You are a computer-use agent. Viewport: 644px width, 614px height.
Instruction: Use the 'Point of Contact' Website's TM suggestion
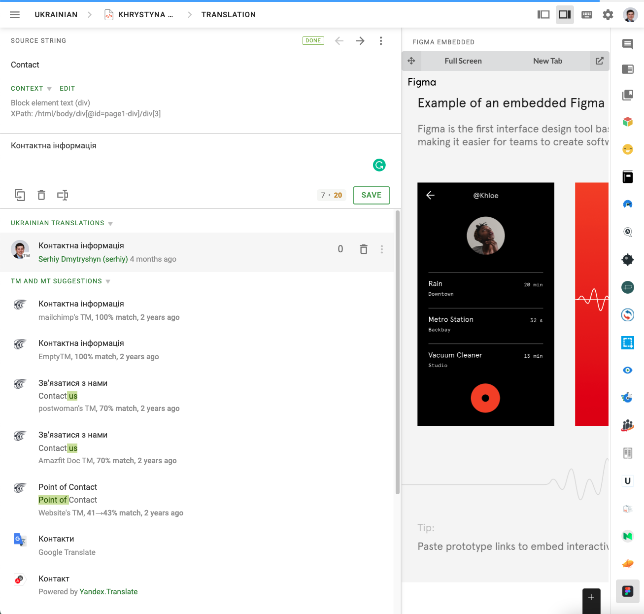tap(197, 500)
